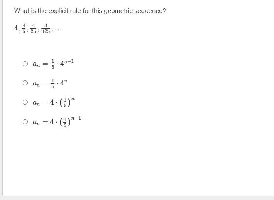Mark the radio button for 4 · (1/5)^(n-1)
The image size is (274, 200).
25,122
